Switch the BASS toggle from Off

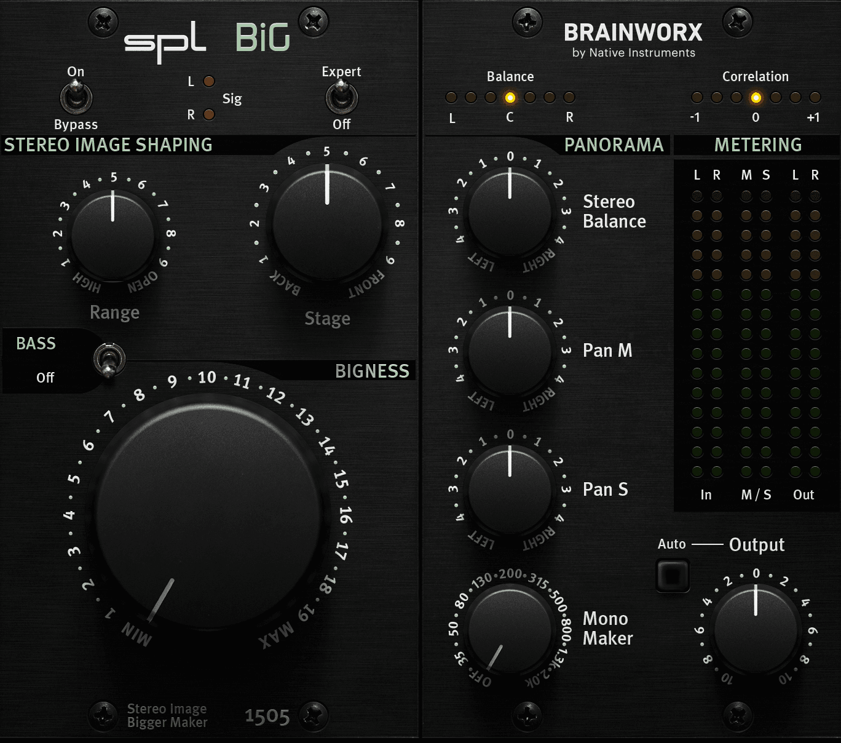[109, 360]
